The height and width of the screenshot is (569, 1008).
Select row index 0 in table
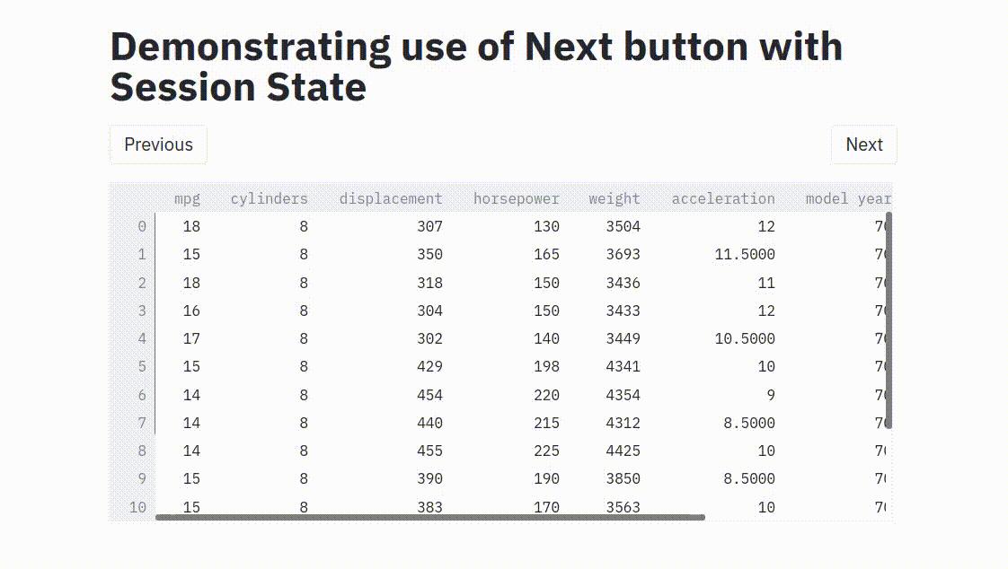(x=141, y=226)
